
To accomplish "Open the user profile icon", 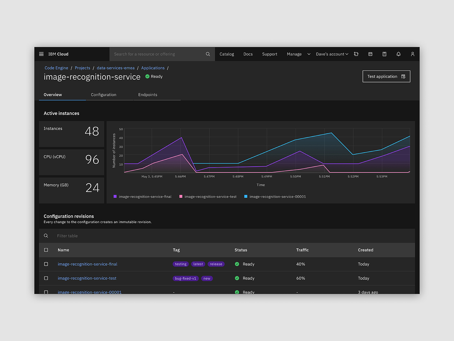I will click(412, 54).
